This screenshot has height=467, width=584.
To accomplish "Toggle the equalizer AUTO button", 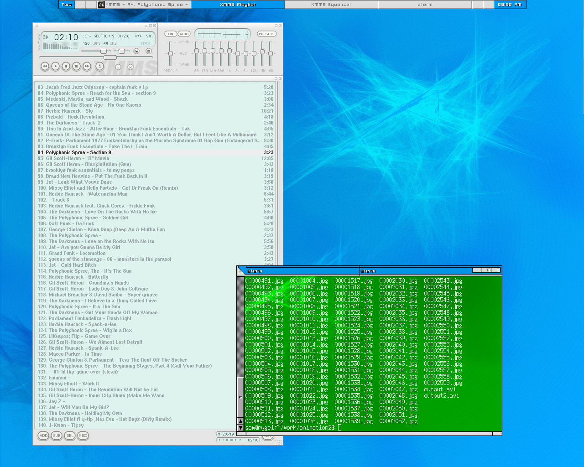I will [184, 34].
